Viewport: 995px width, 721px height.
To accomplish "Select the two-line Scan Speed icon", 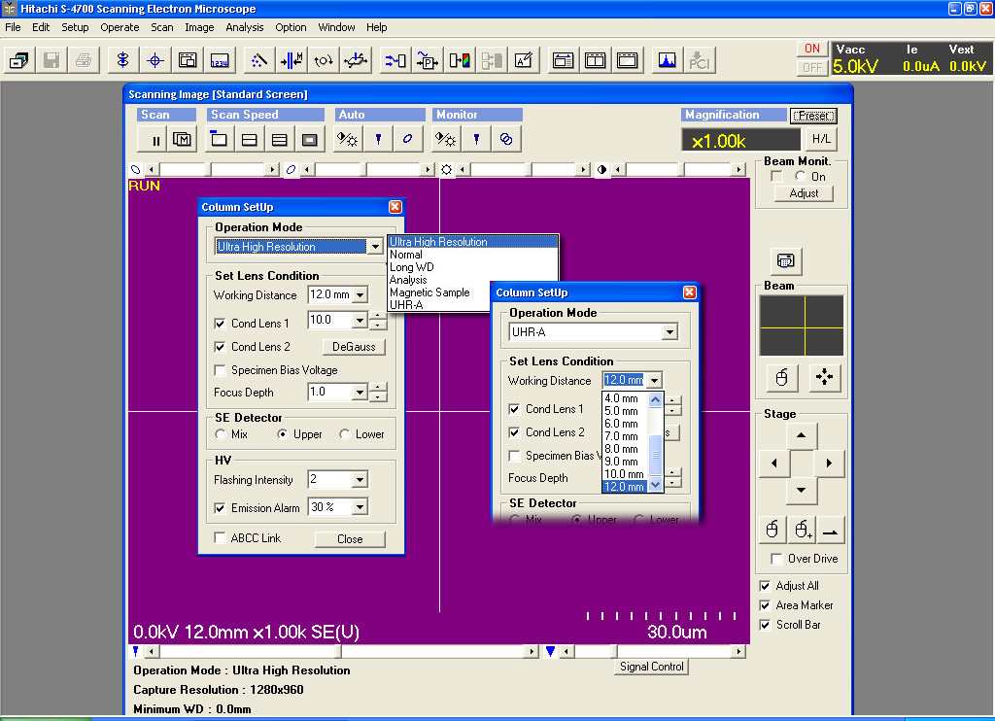I will [250, 140].
